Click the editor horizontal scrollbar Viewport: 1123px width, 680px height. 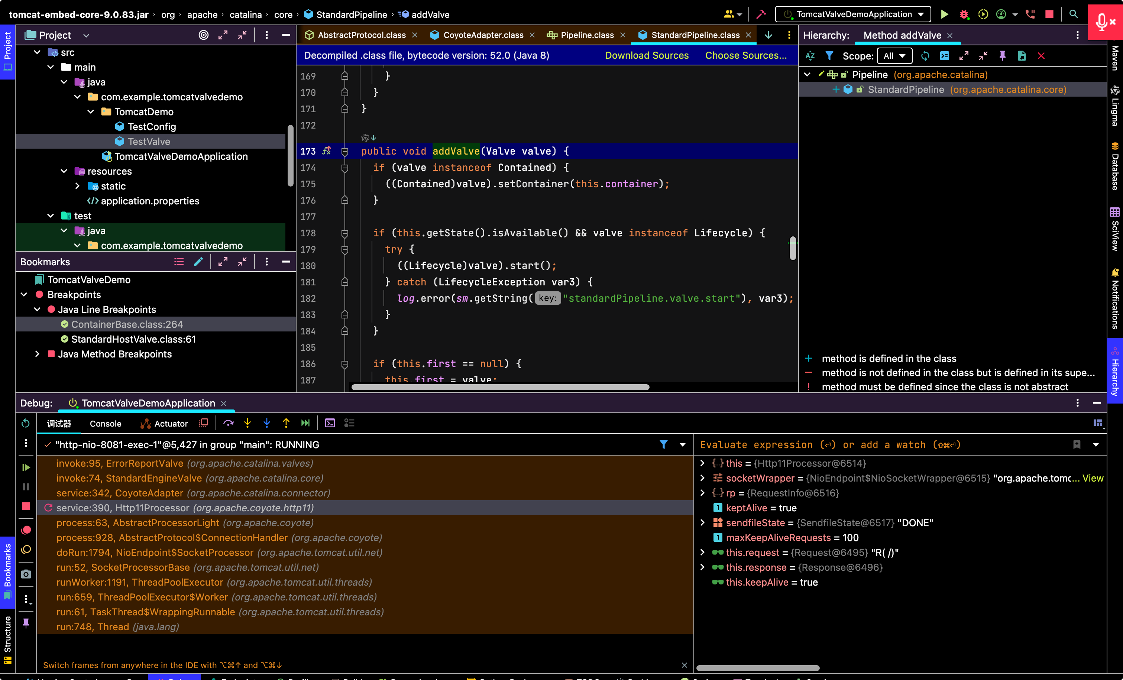[500, 387]
